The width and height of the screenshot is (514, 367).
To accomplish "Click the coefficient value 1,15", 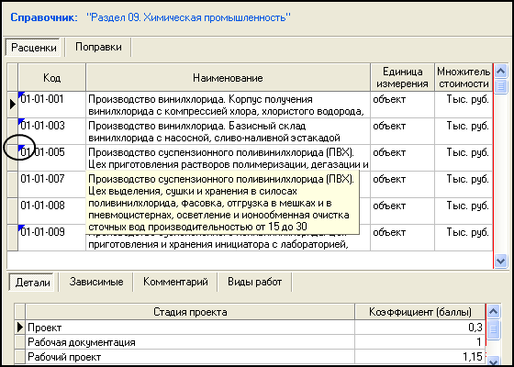I will (420, 357).
